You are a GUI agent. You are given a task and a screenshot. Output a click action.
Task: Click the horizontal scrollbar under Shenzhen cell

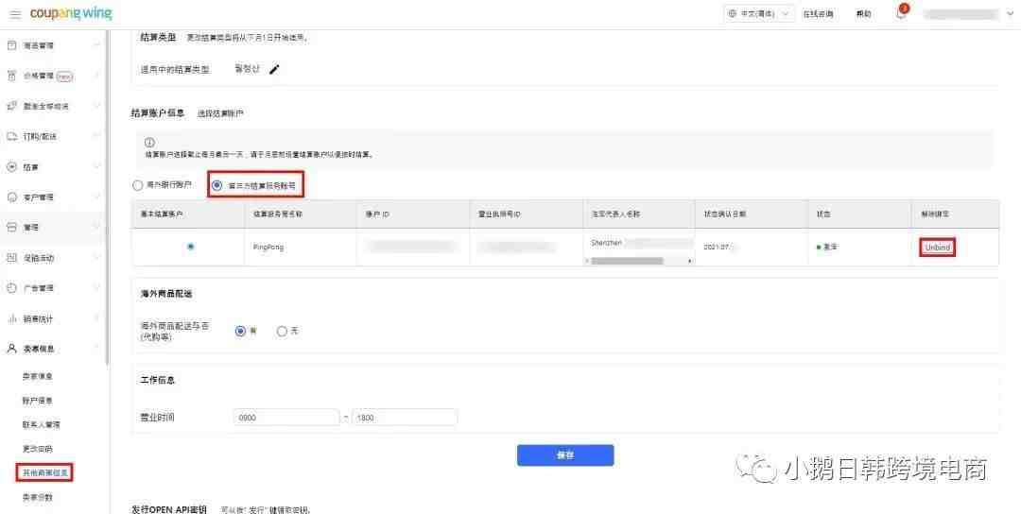click(x=627, y=261)
